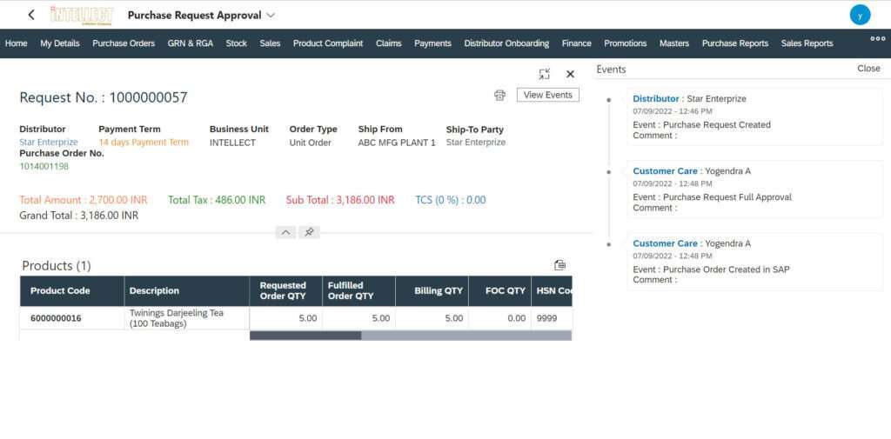The height and width of the screenshot is (439, 891).
Task: Open the Star Enterprize distributor link
Action: point(49,143)
